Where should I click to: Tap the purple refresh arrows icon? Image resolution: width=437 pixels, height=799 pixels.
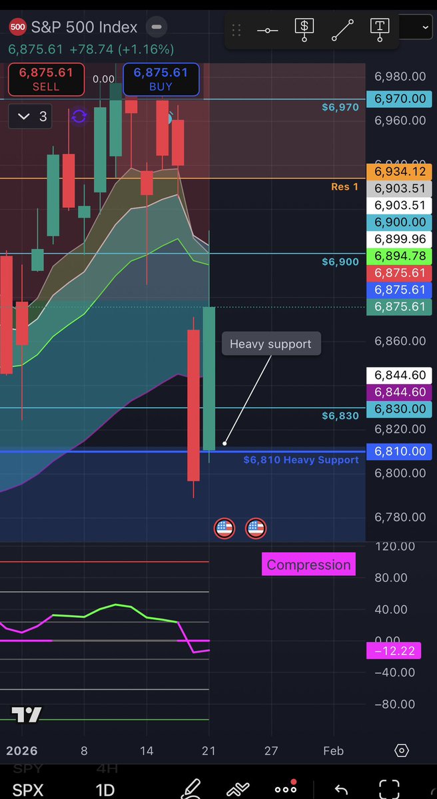pyautogui.click(x=79, y=117)
